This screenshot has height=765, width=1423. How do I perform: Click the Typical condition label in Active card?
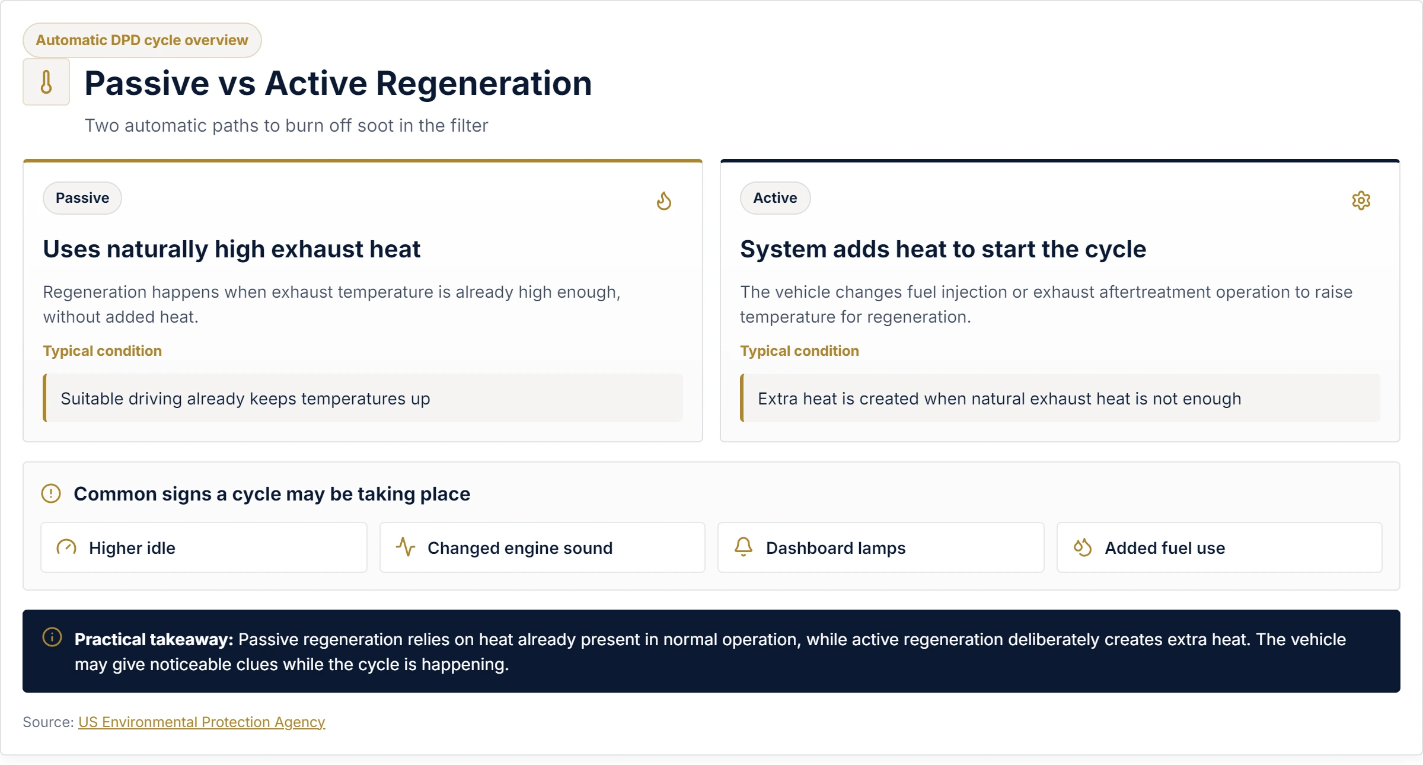click(x=799, y=351)
